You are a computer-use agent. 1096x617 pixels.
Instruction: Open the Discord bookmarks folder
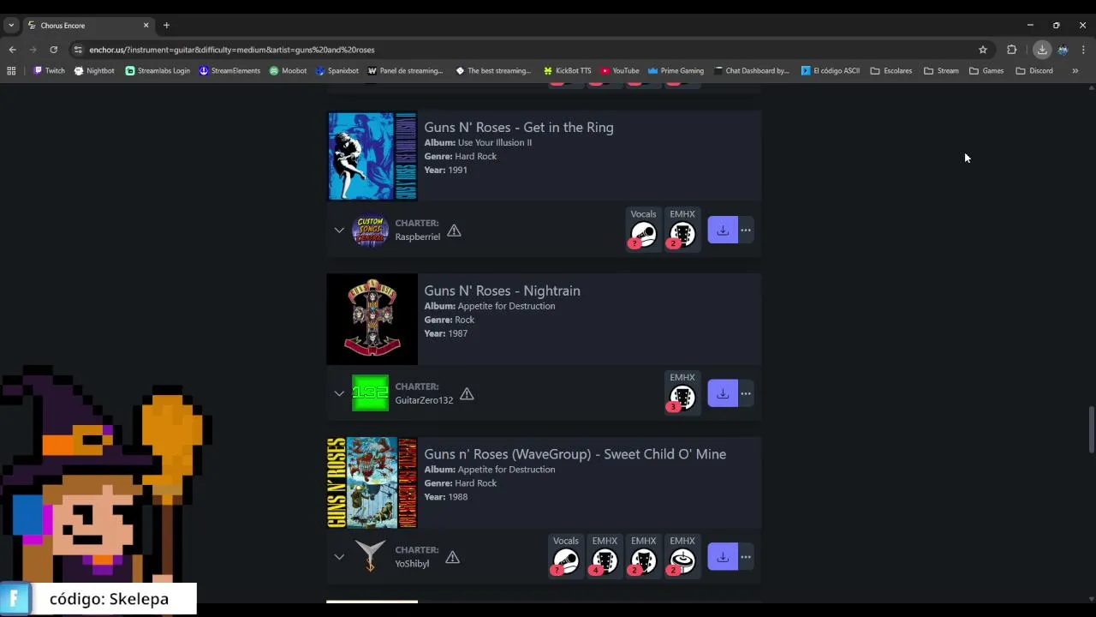click(1034, 70)
